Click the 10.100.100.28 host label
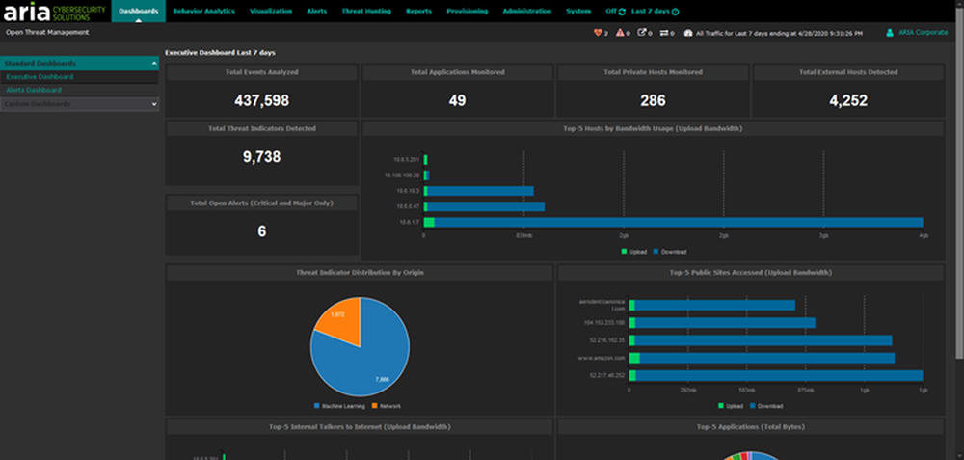The height and width of the screenshot is (460, 964). point(401,176)
